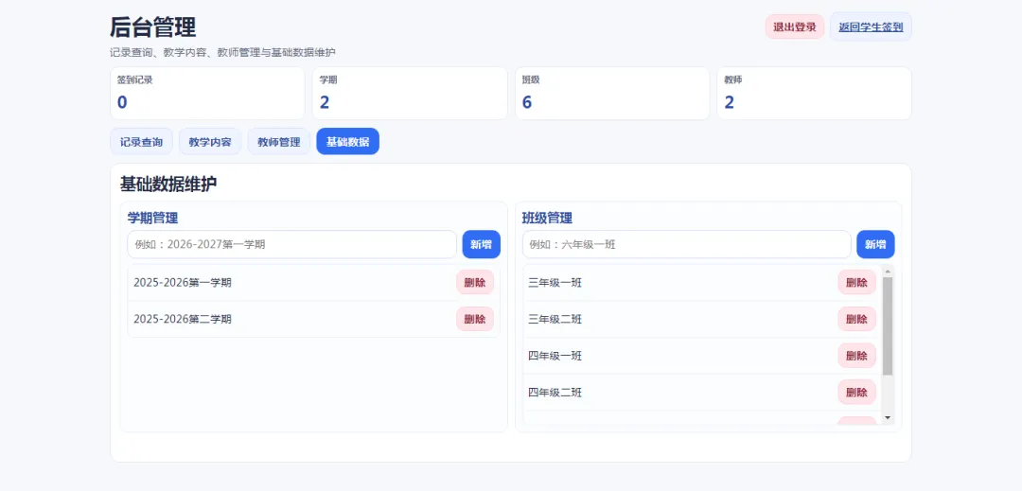Open the 返回学生签到 link

[x=871, y=26]
